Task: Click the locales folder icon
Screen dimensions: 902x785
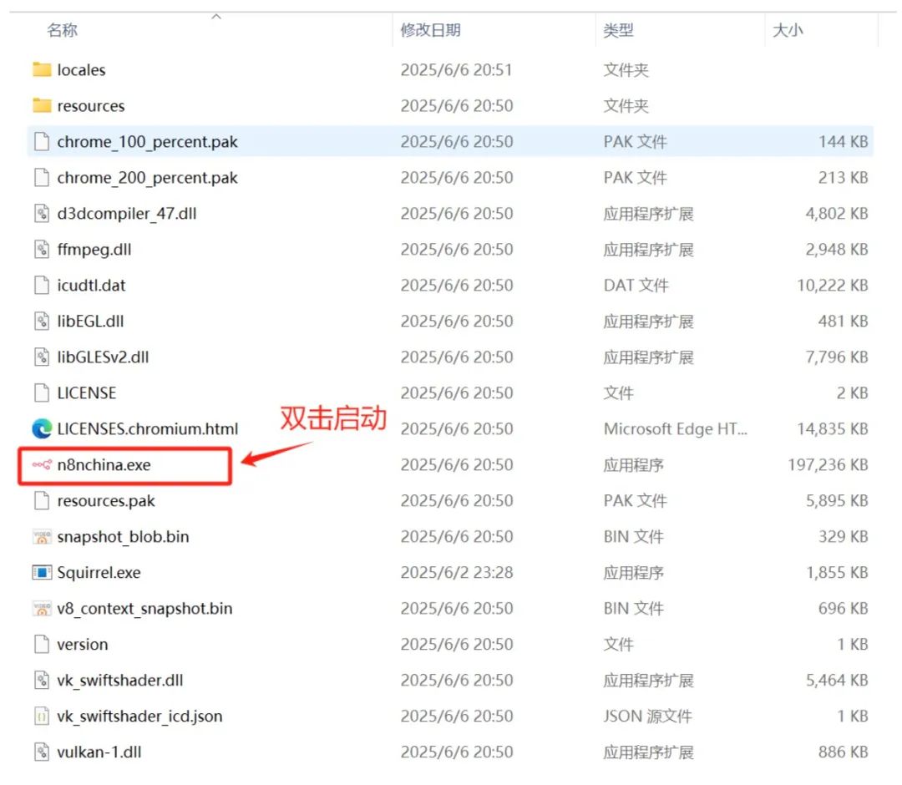Action: tap(42, 69)
